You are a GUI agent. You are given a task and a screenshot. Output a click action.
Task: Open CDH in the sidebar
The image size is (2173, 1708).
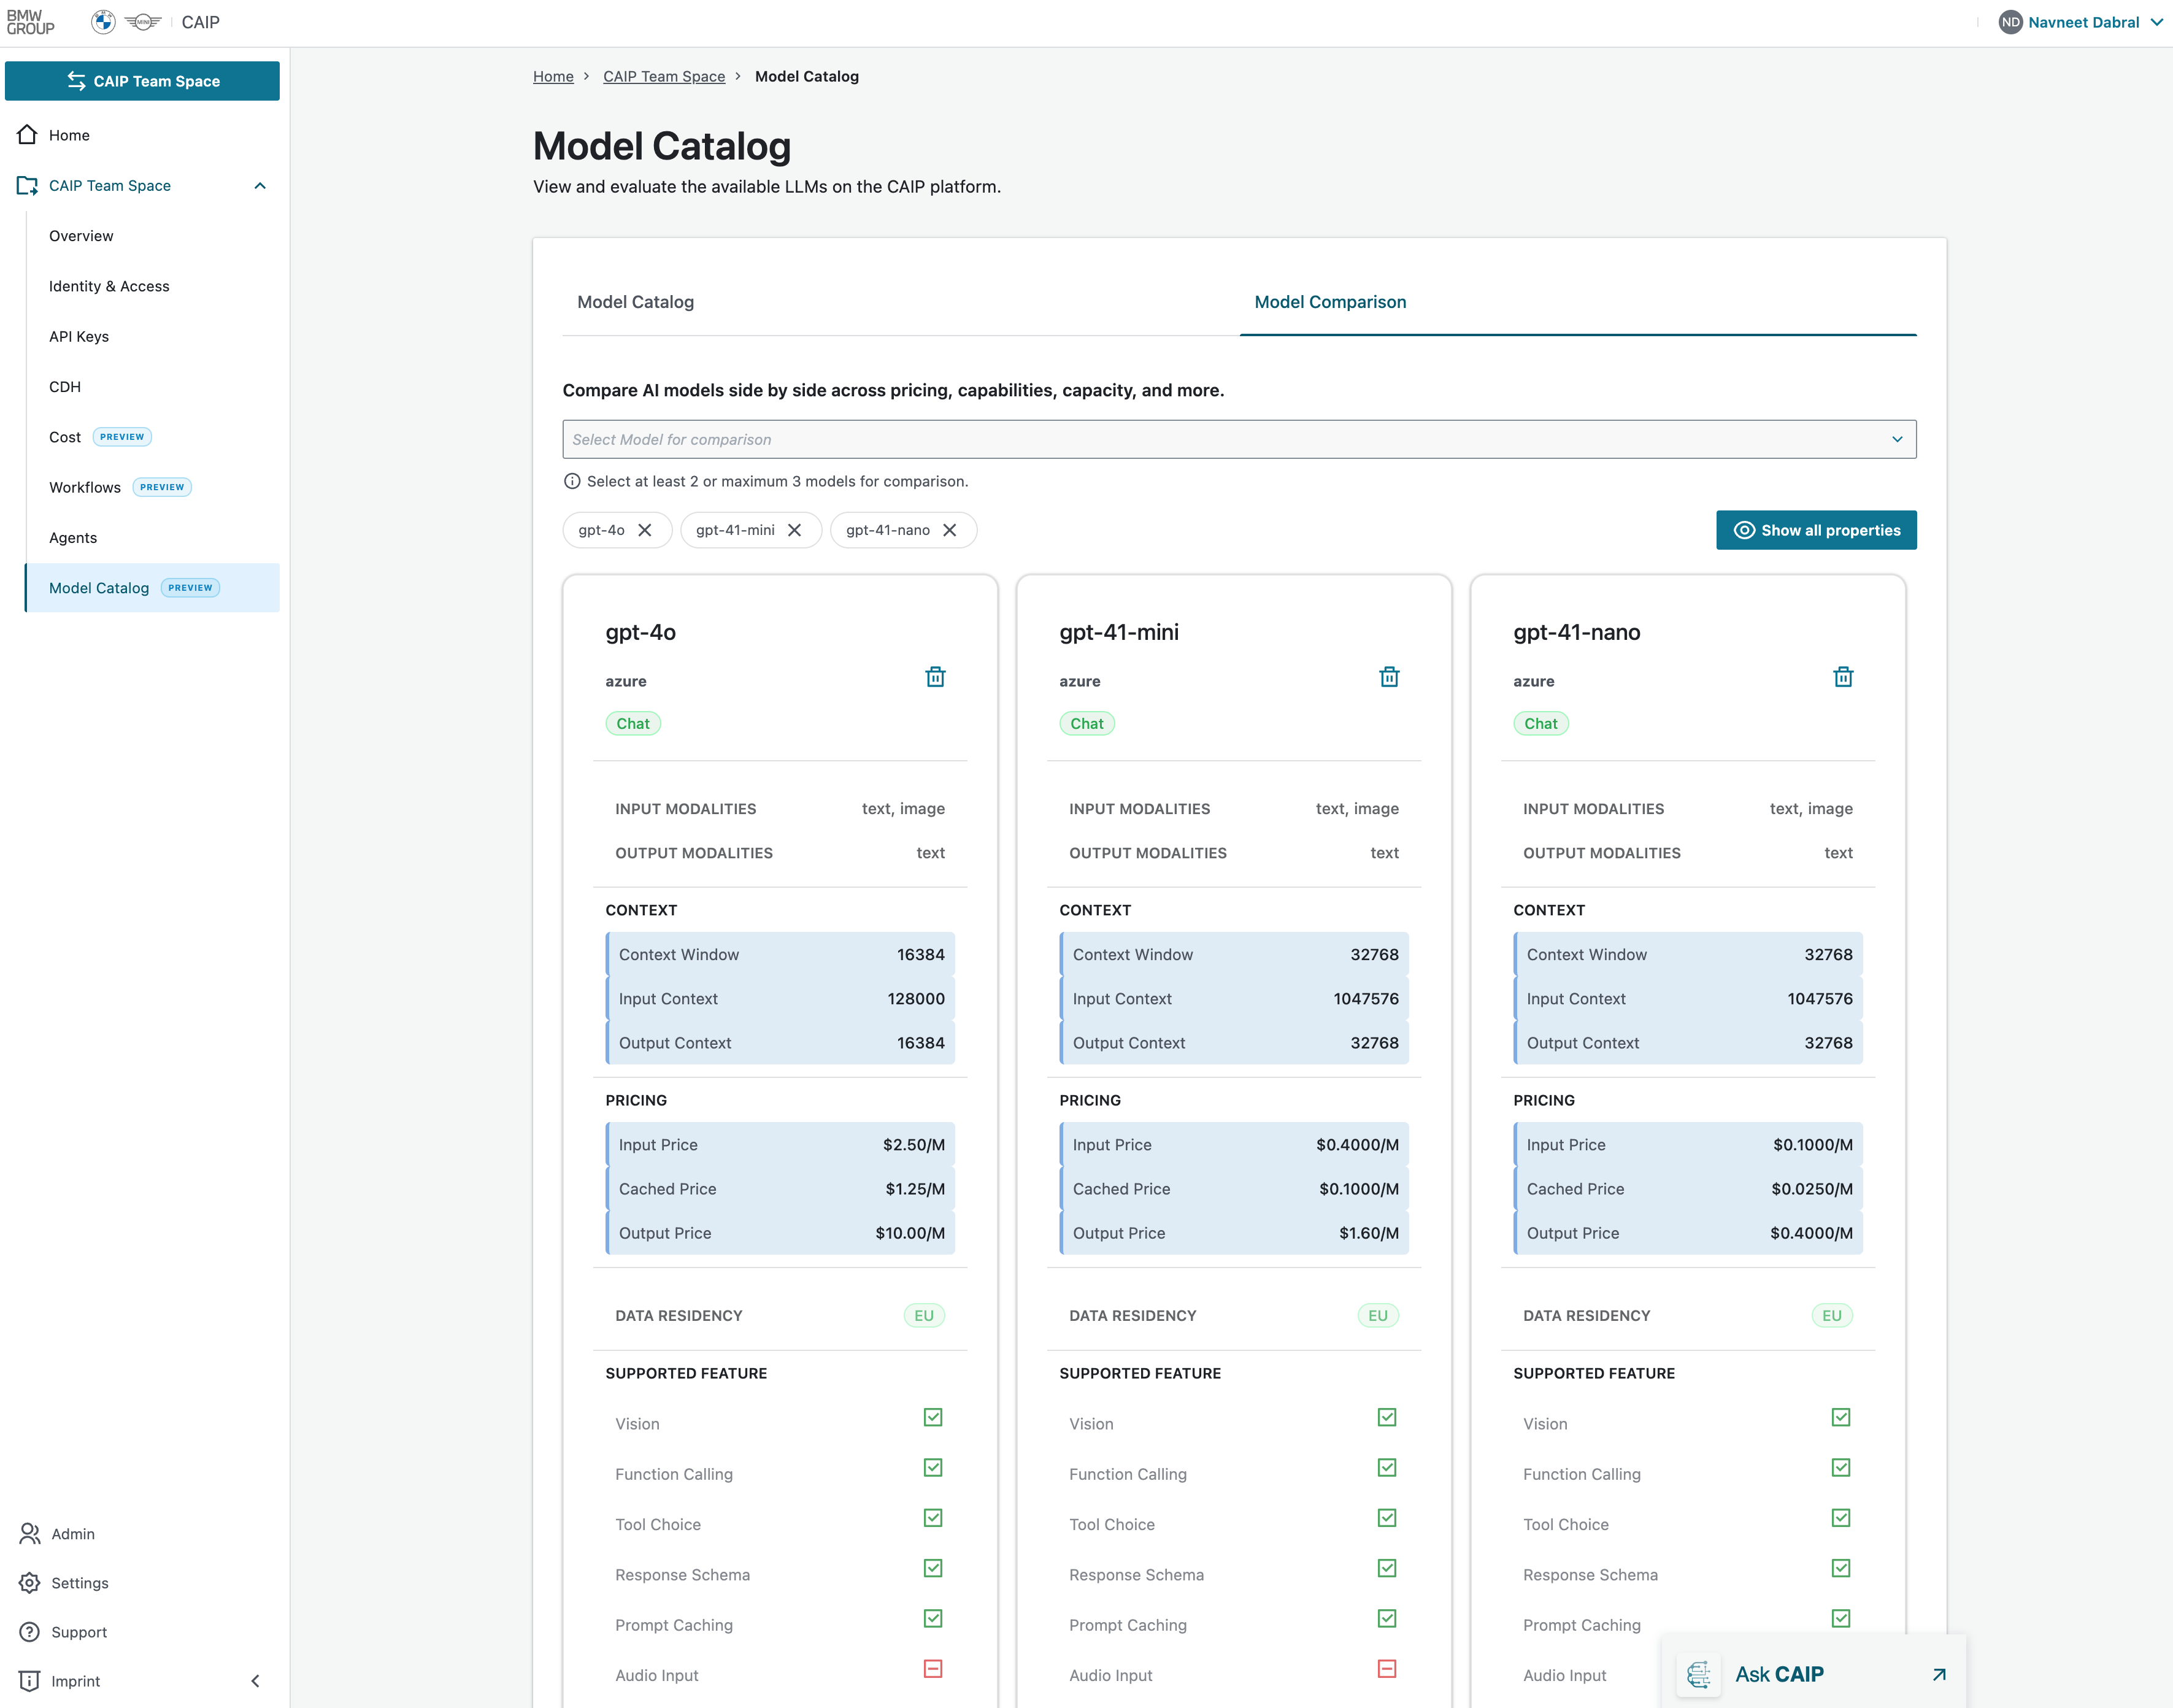65,387
